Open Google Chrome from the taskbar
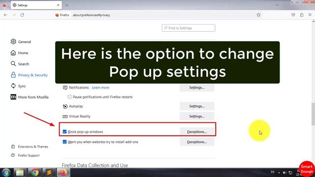The height and width of the screenshot is (177, 315). [x=35, y=173]
